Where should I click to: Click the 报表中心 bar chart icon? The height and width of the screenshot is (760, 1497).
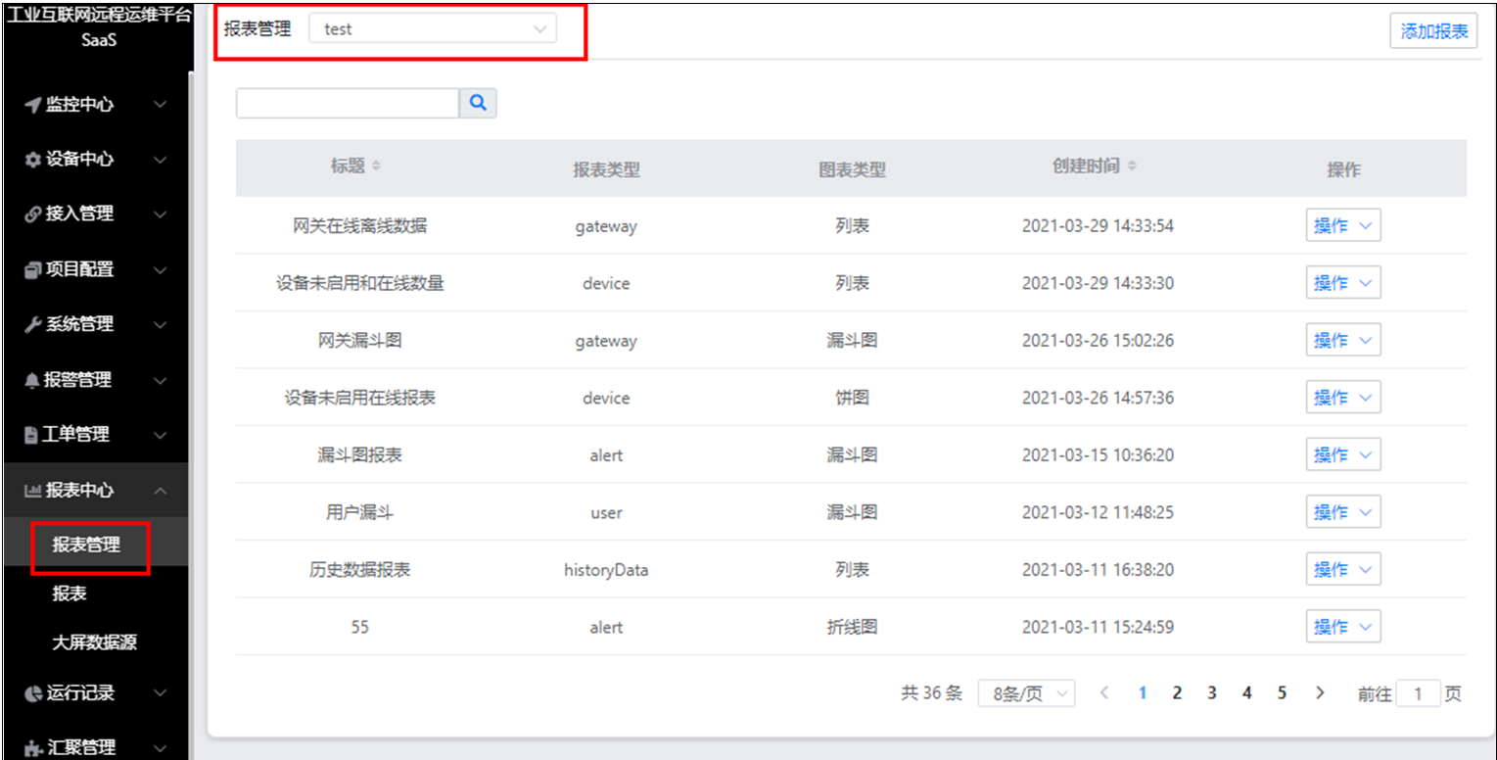[x=32, y=491]
